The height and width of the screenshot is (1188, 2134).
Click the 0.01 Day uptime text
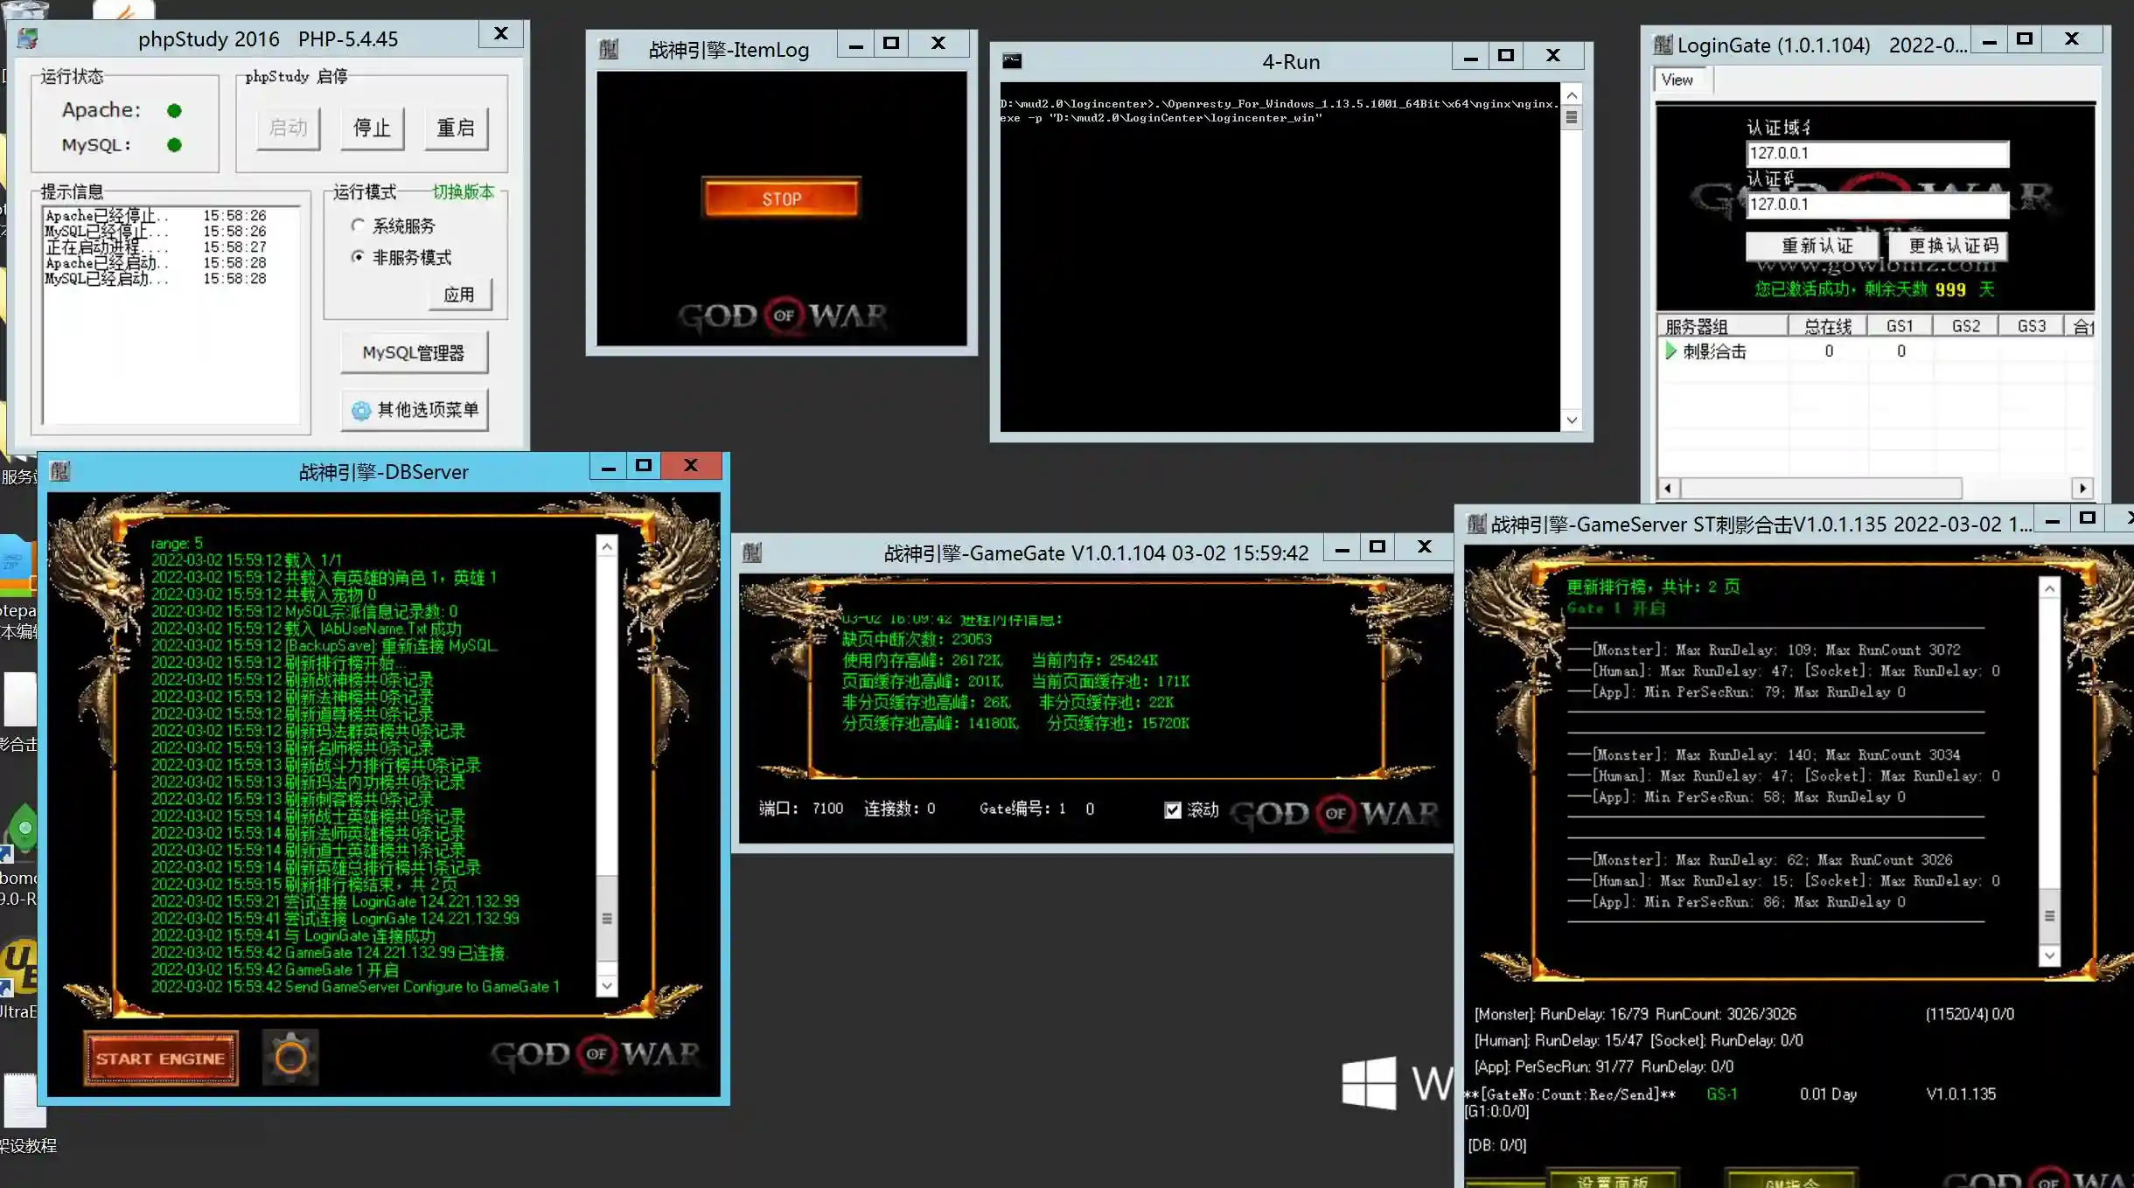(1828, 1094)
